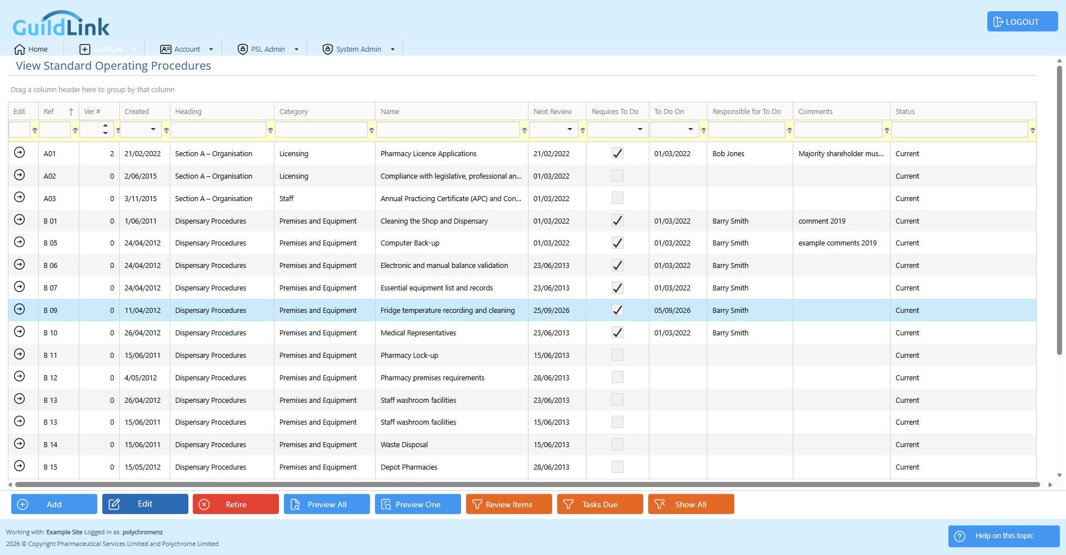
Task: Expand the System Admin menu arrow
Action: (x=392, y=49)
